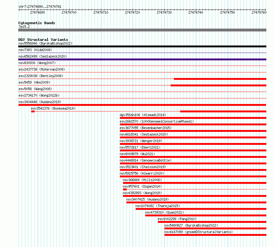The width and height of the screenshot is (275, 247).
Task: Open esv3541376 (Boomsma2014) variant
Action: (x=53, y=108)
